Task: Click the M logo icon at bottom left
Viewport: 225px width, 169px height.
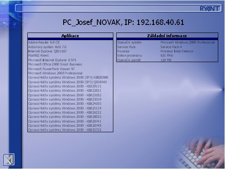Action: (x=8, y=159)
